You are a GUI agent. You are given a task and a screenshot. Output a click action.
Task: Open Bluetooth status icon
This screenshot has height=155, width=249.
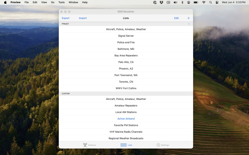pyautogui.click(x=182, y=2)
